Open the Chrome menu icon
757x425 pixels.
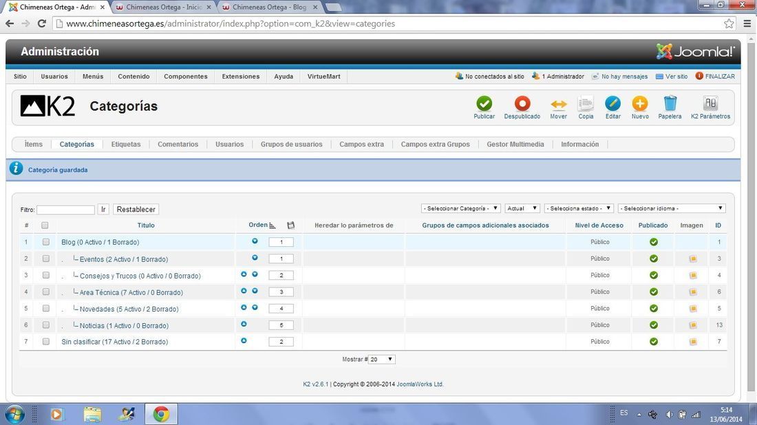[x=747, y=23]
